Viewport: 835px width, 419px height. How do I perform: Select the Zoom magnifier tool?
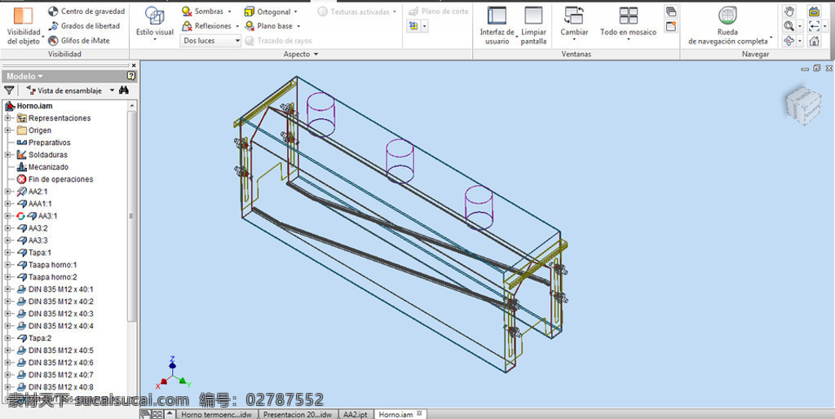click(789, 25)
